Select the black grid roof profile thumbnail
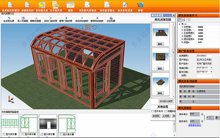Screen dimensions: 220x138 point(48,123)
